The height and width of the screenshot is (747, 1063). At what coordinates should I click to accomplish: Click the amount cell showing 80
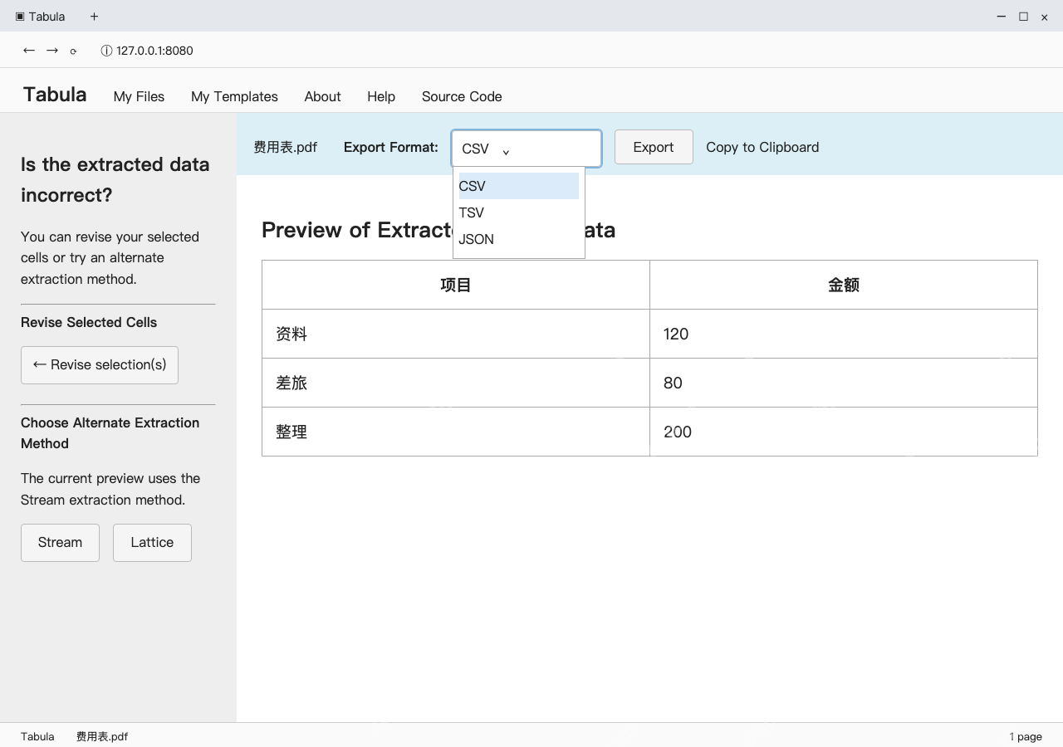point(844,383)
